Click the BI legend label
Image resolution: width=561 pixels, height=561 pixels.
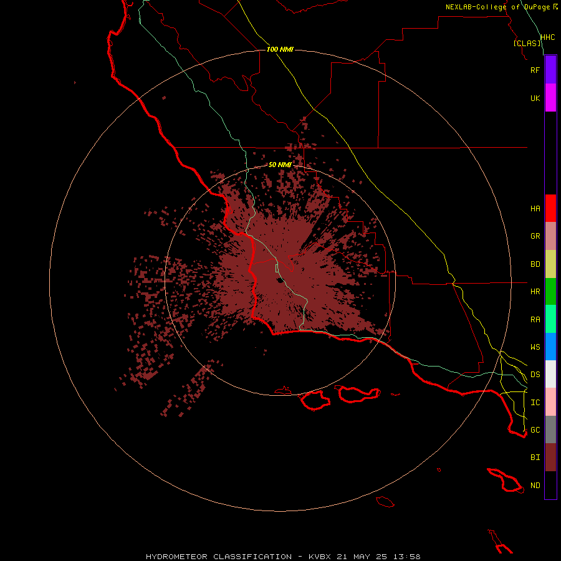(x=535, y=458)
